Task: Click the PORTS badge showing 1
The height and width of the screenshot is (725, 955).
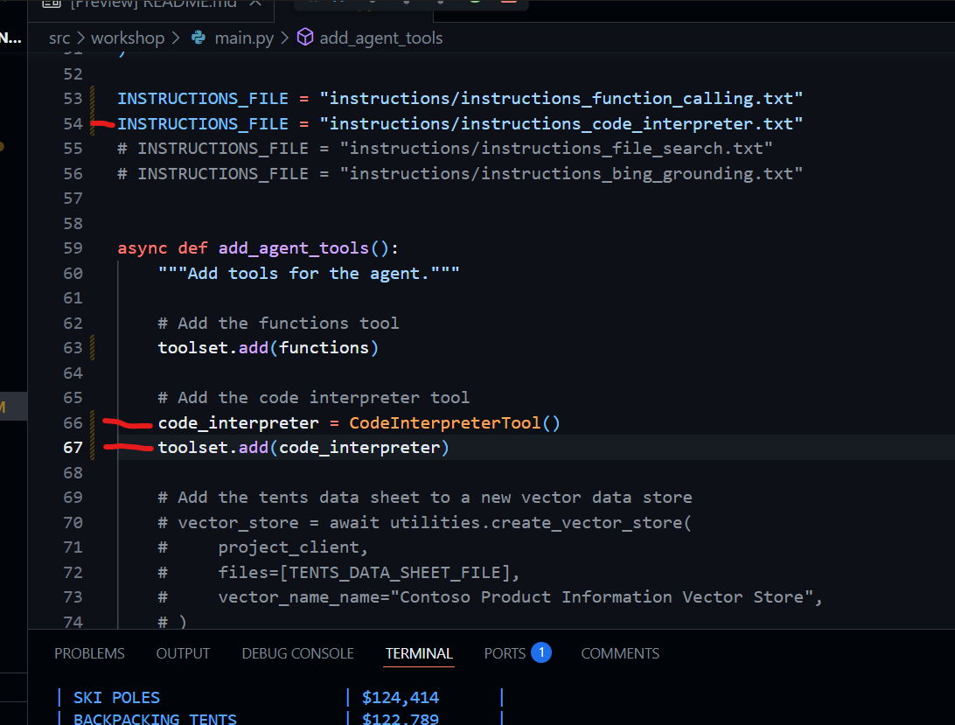Action: coord(540,652)
